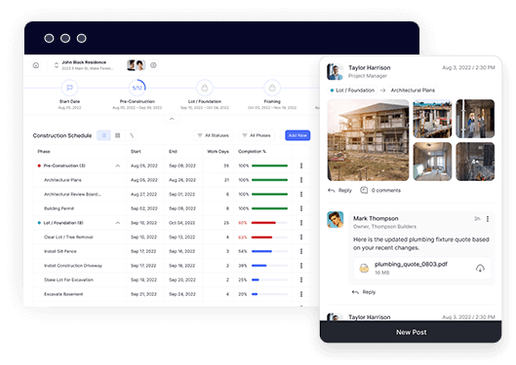The height and width of the screenshot is (365, 516).
Task: Open row actions for Install Silt Fence
Action: click(301, 251)
